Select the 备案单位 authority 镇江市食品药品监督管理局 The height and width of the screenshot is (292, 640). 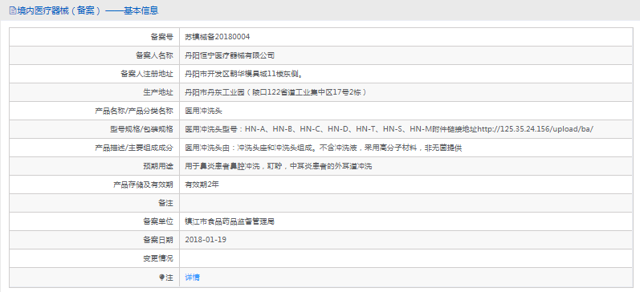230,222
